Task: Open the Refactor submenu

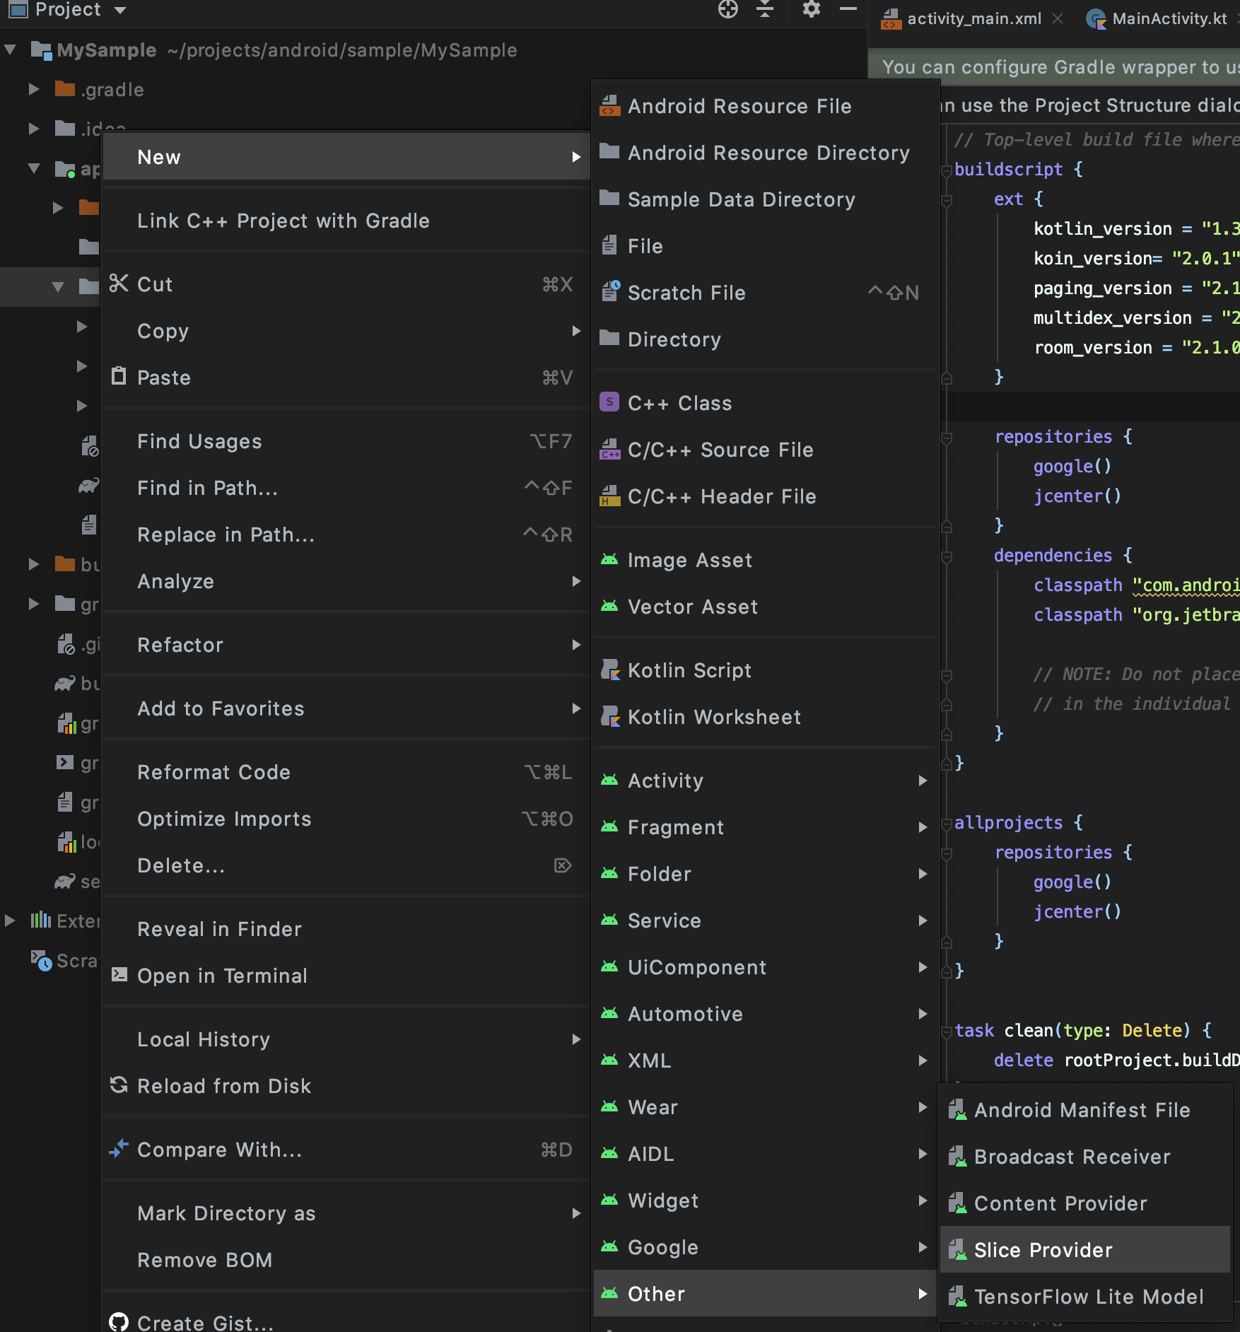Action: [x=347, y=645]
